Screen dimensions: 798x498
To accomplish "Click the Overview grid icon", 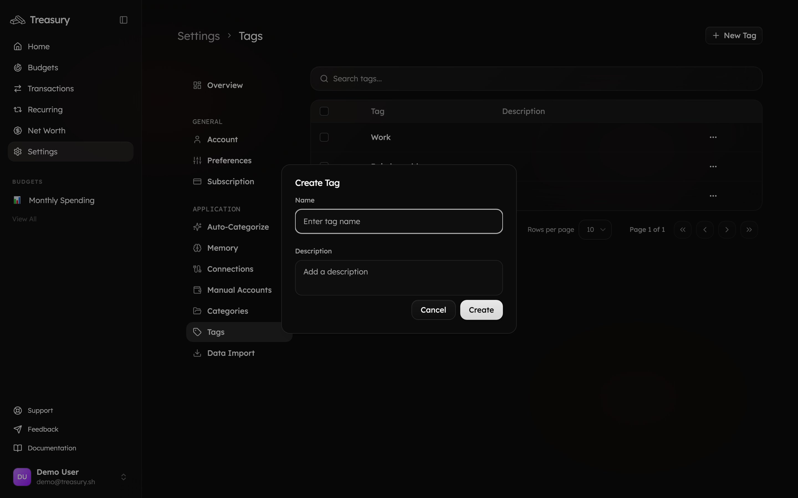I will click(x=197, y=85).
